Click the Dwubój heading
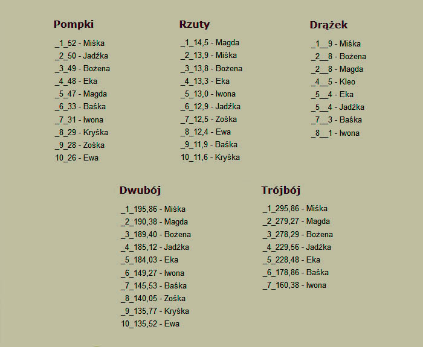Viewport: 423px width, 347px height. tap(140, 190)
